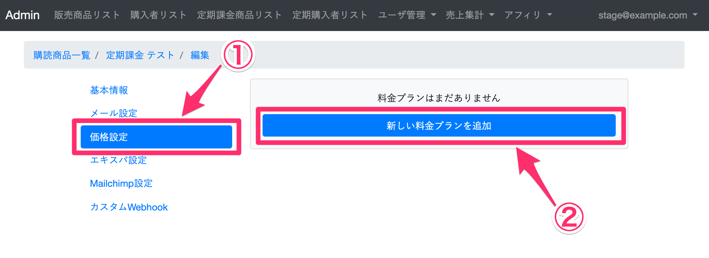The height and width of the screenshot is (258, 709).
Task: Open the エキスパ設定 tab
Action: tap(118, 160)
